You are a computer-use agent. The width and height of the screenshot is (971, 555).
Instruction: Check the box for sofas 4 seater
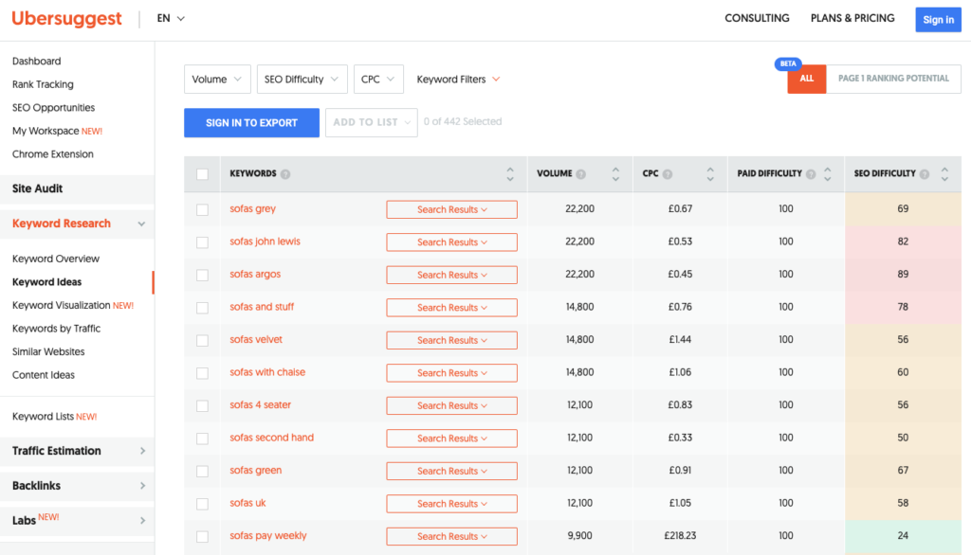click(x=203, y=406)
